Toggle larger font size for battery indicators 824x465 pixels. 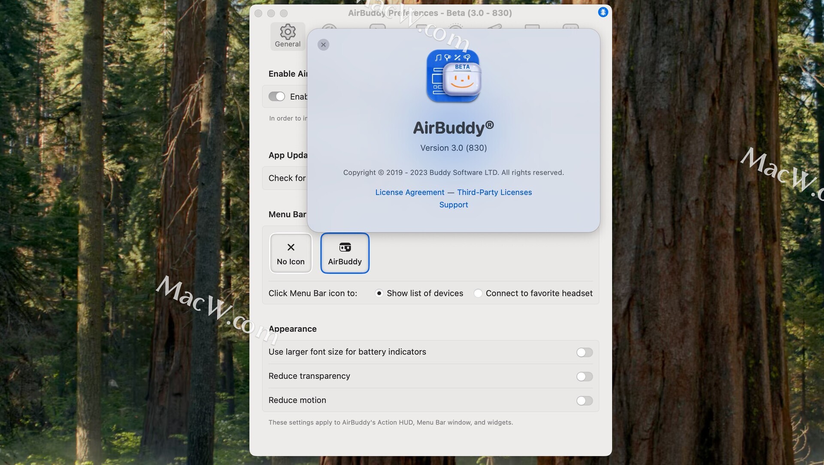584,352
